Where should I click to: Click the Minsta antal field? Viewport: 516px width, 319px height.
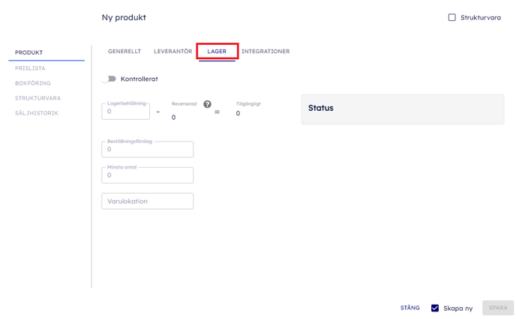(147, 175)
